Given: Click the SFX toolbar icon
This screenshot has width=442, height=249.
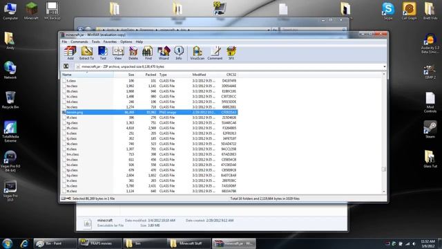Looking at the screenshot, I should (231, 53).
